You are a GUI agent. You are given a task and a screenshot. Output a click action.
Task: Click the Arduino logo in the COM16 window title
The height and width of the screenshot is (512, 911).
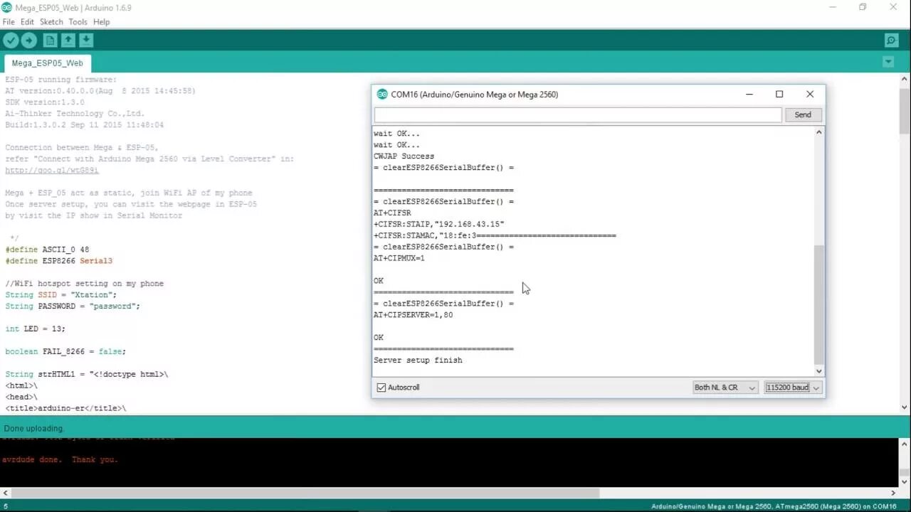point(382,94)
